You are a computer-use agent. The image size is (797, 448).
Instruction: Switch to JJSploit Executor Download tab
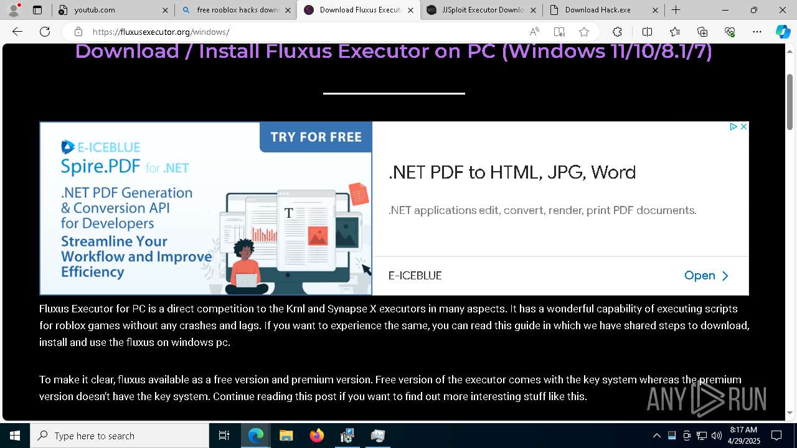point(481,10)
